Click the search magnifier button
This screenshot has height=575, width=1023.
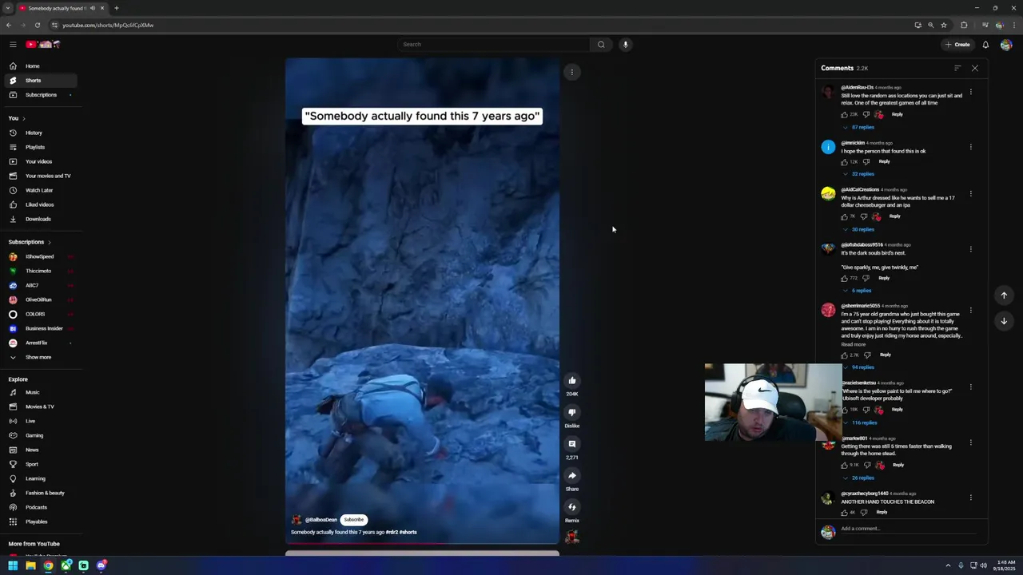click(601, 44)
